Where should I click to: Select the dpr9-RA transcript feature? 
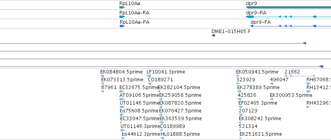pos(288,17)
